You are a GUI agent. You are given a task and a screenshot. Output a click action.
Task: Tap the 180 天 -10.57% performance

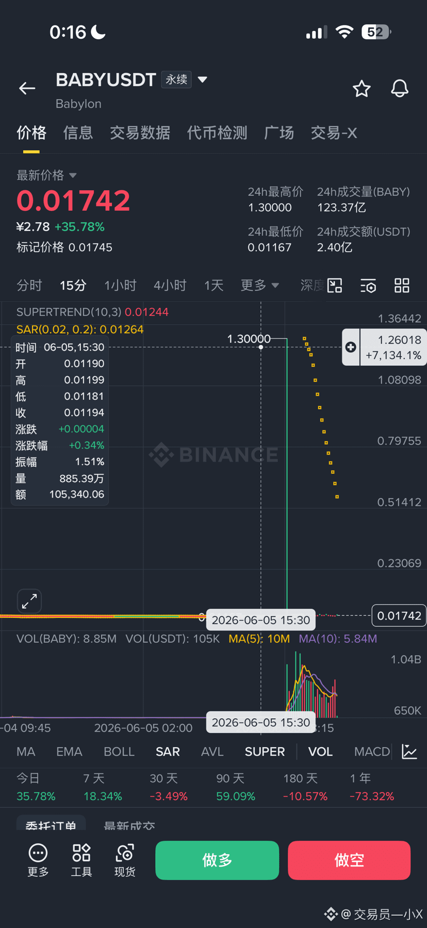point(305,787)
